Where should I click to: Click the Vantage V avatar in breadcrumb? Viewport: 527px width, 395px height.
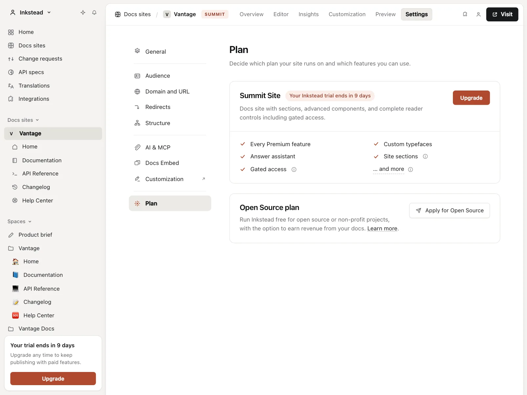(x=167, y=14)
